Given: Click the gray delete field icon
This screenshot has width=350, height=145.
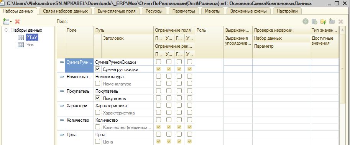Looking at the screenshot, I should [340, 21].
